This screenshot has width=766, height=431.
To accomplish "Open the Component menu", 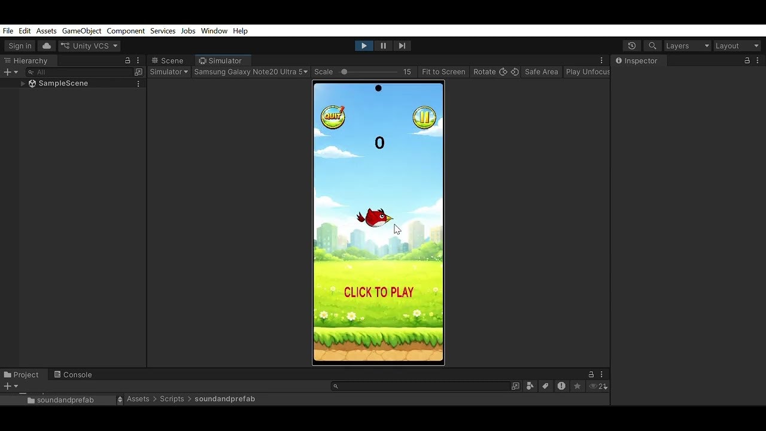I will pyautogui.click(x=126, y=31).
